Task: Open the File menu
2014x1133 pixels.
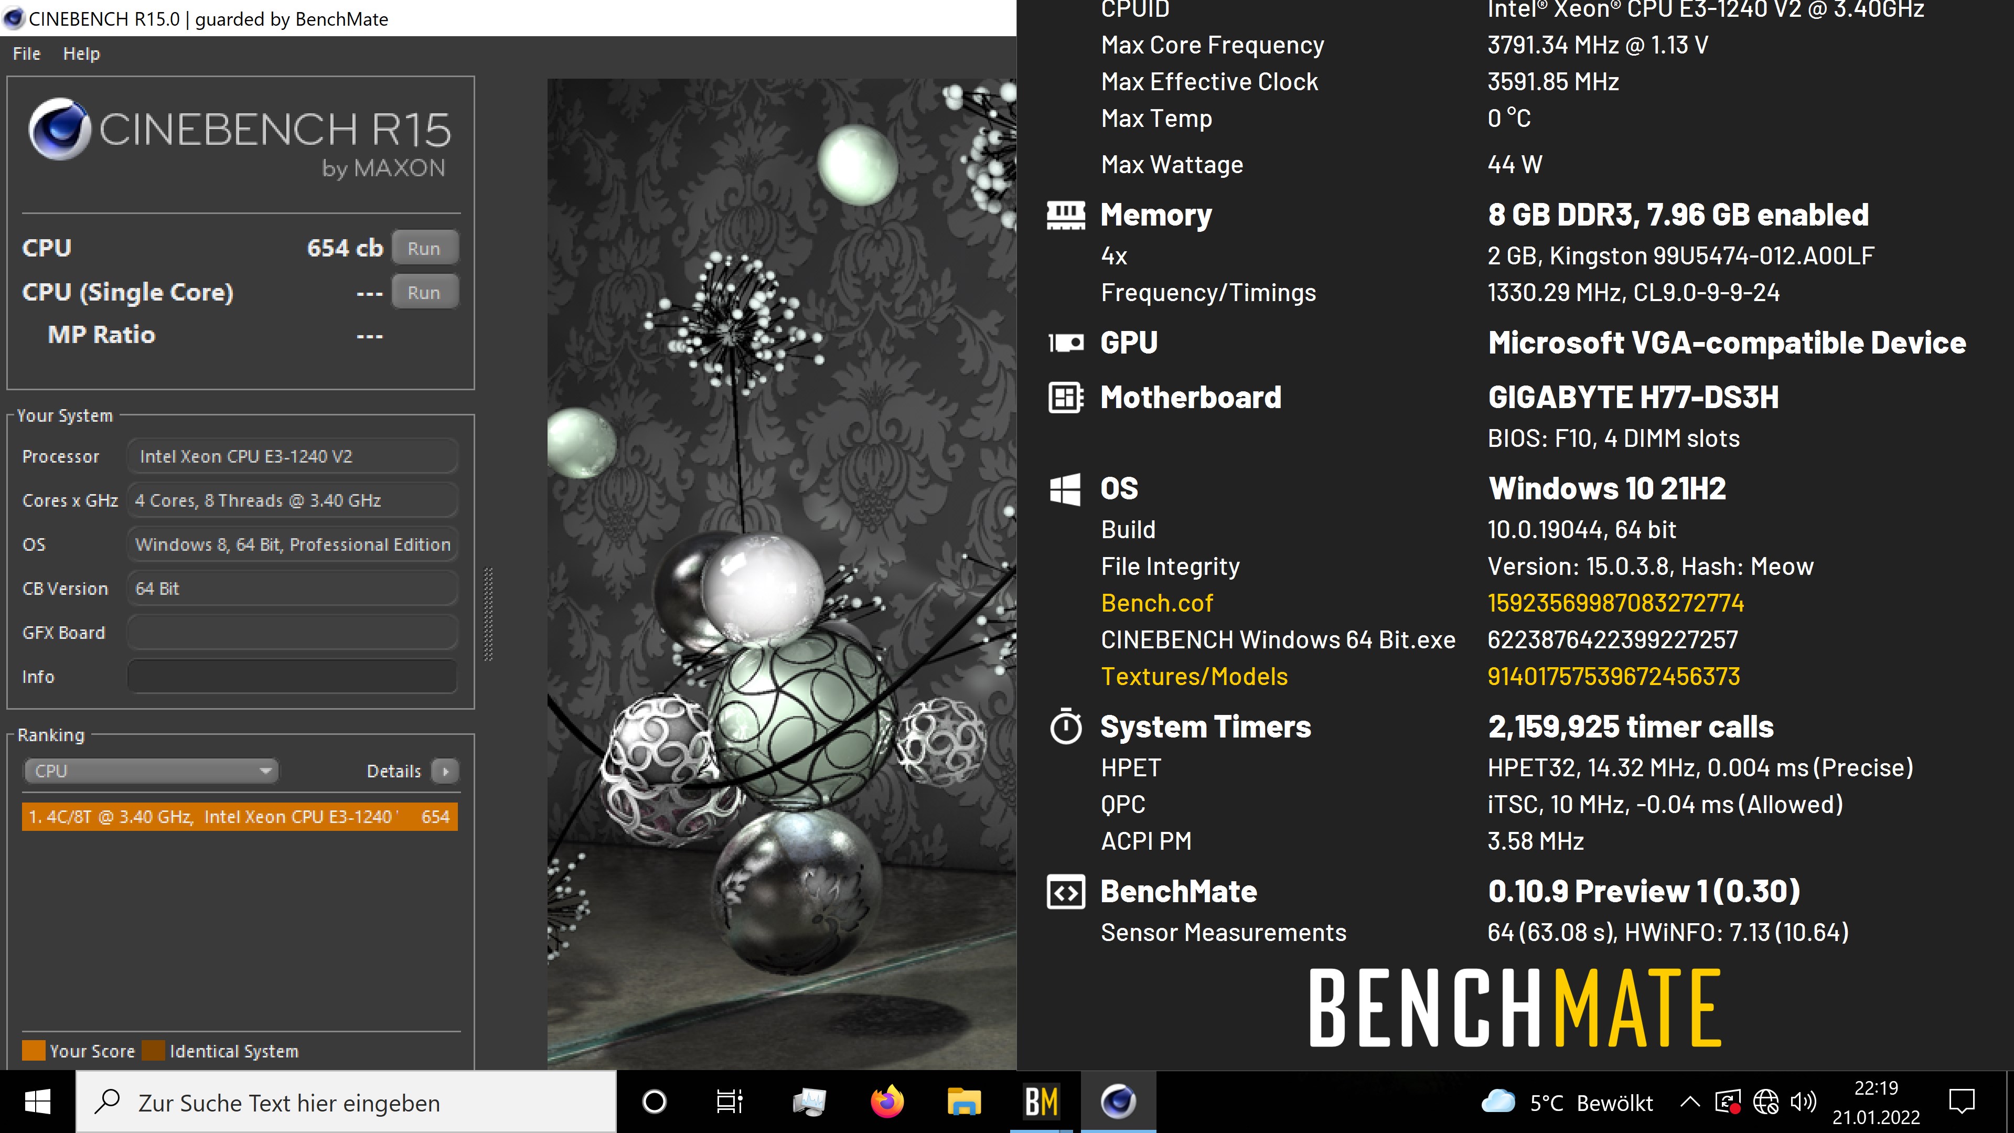Action: 27,54
